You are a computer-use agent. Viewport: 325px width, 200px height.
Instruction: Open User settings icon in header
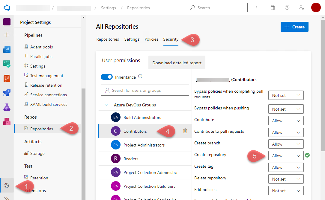301,8
